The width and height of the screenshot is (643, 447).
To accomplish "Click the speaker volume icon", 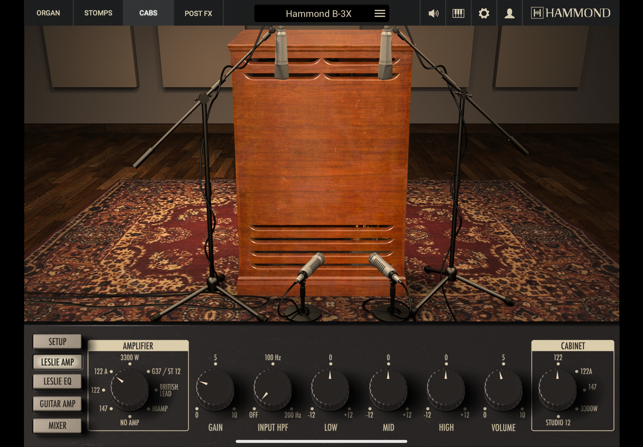I will [x=433, y=14].
